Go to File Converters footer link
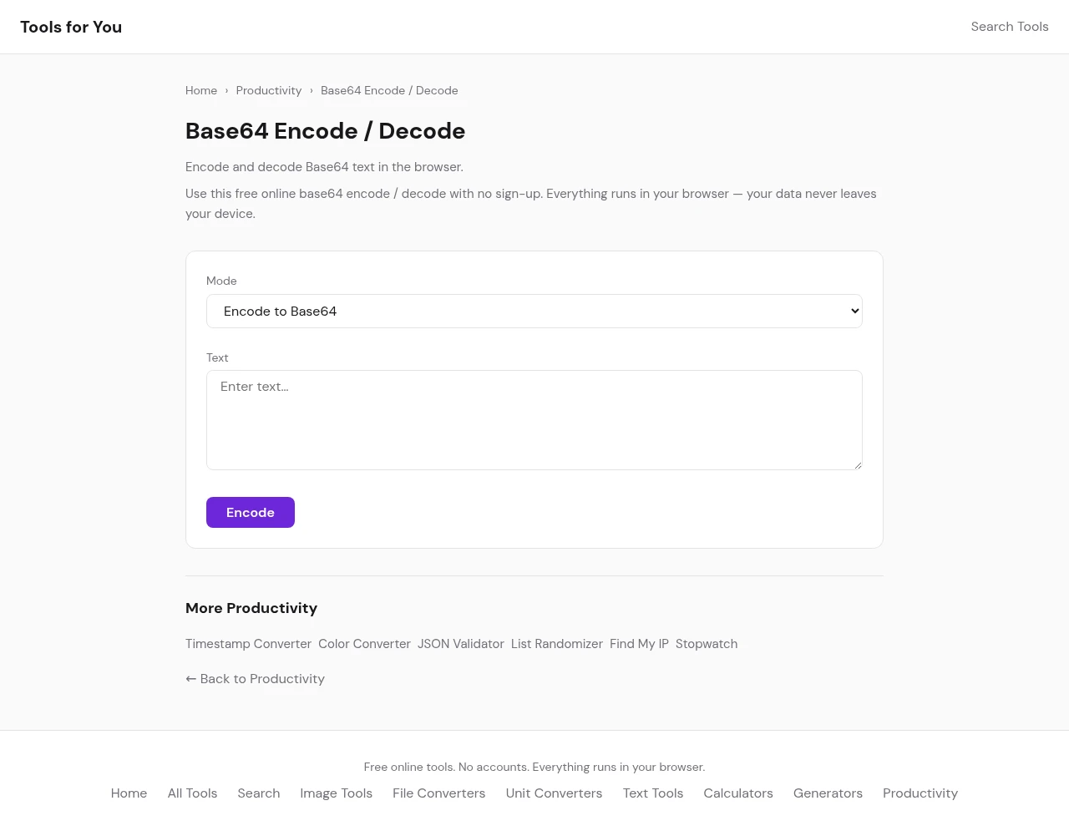Screen dimensions: 1069x831 (x=438, y=793)
